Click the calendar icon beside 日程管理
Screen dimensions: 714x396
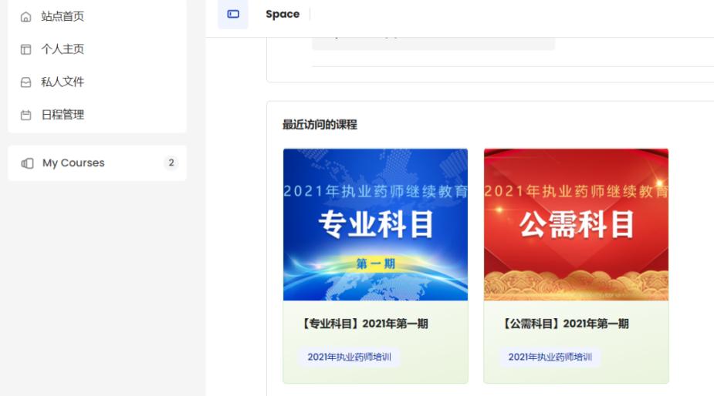(x=26, y=115)
